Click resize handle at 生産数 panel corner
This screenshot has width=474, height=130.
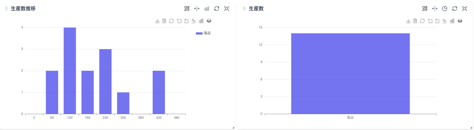tap(471, 128)
